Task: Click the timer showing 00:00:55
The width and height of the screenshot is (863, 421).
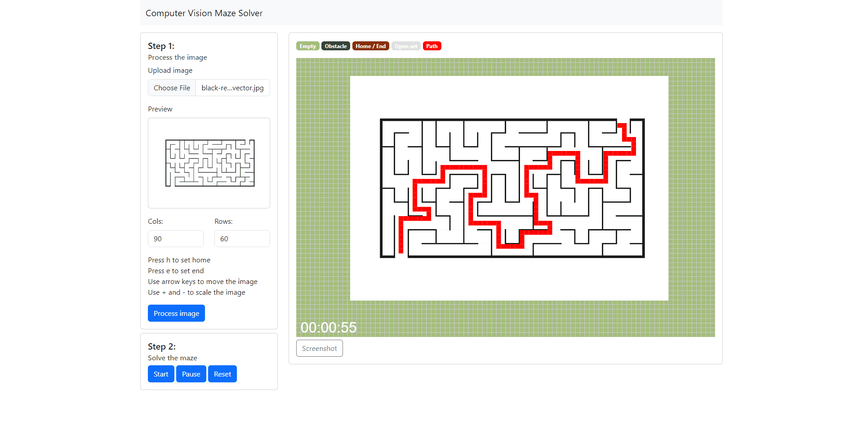Action: tap(329, 328)
